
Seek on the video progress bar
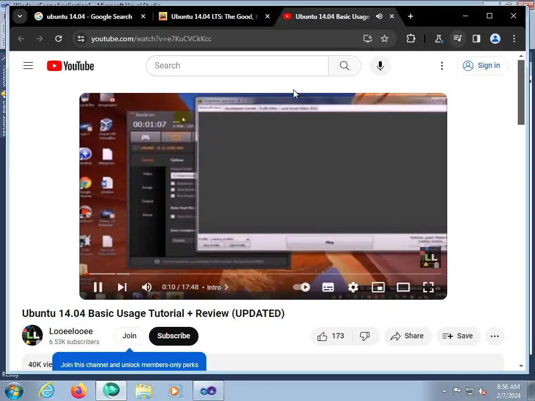point(263,274)
